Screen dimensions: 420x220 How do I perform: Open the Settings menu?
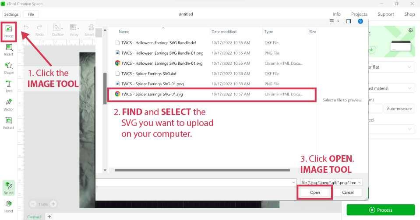pos(11,14)
